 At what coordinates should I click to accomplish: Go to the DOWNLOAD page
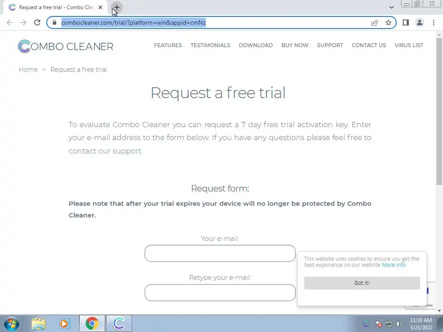pos(256,45)
